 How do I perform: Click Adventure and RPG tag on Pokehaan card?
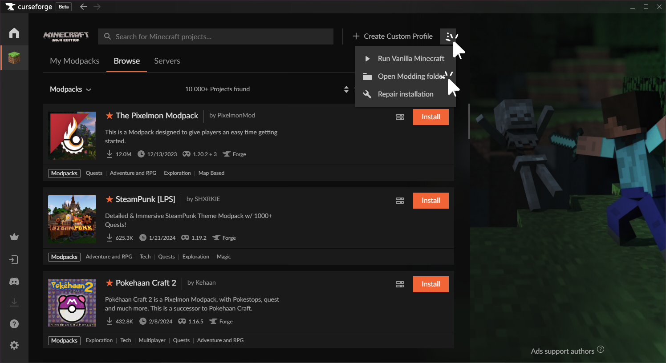pos(220,340)
